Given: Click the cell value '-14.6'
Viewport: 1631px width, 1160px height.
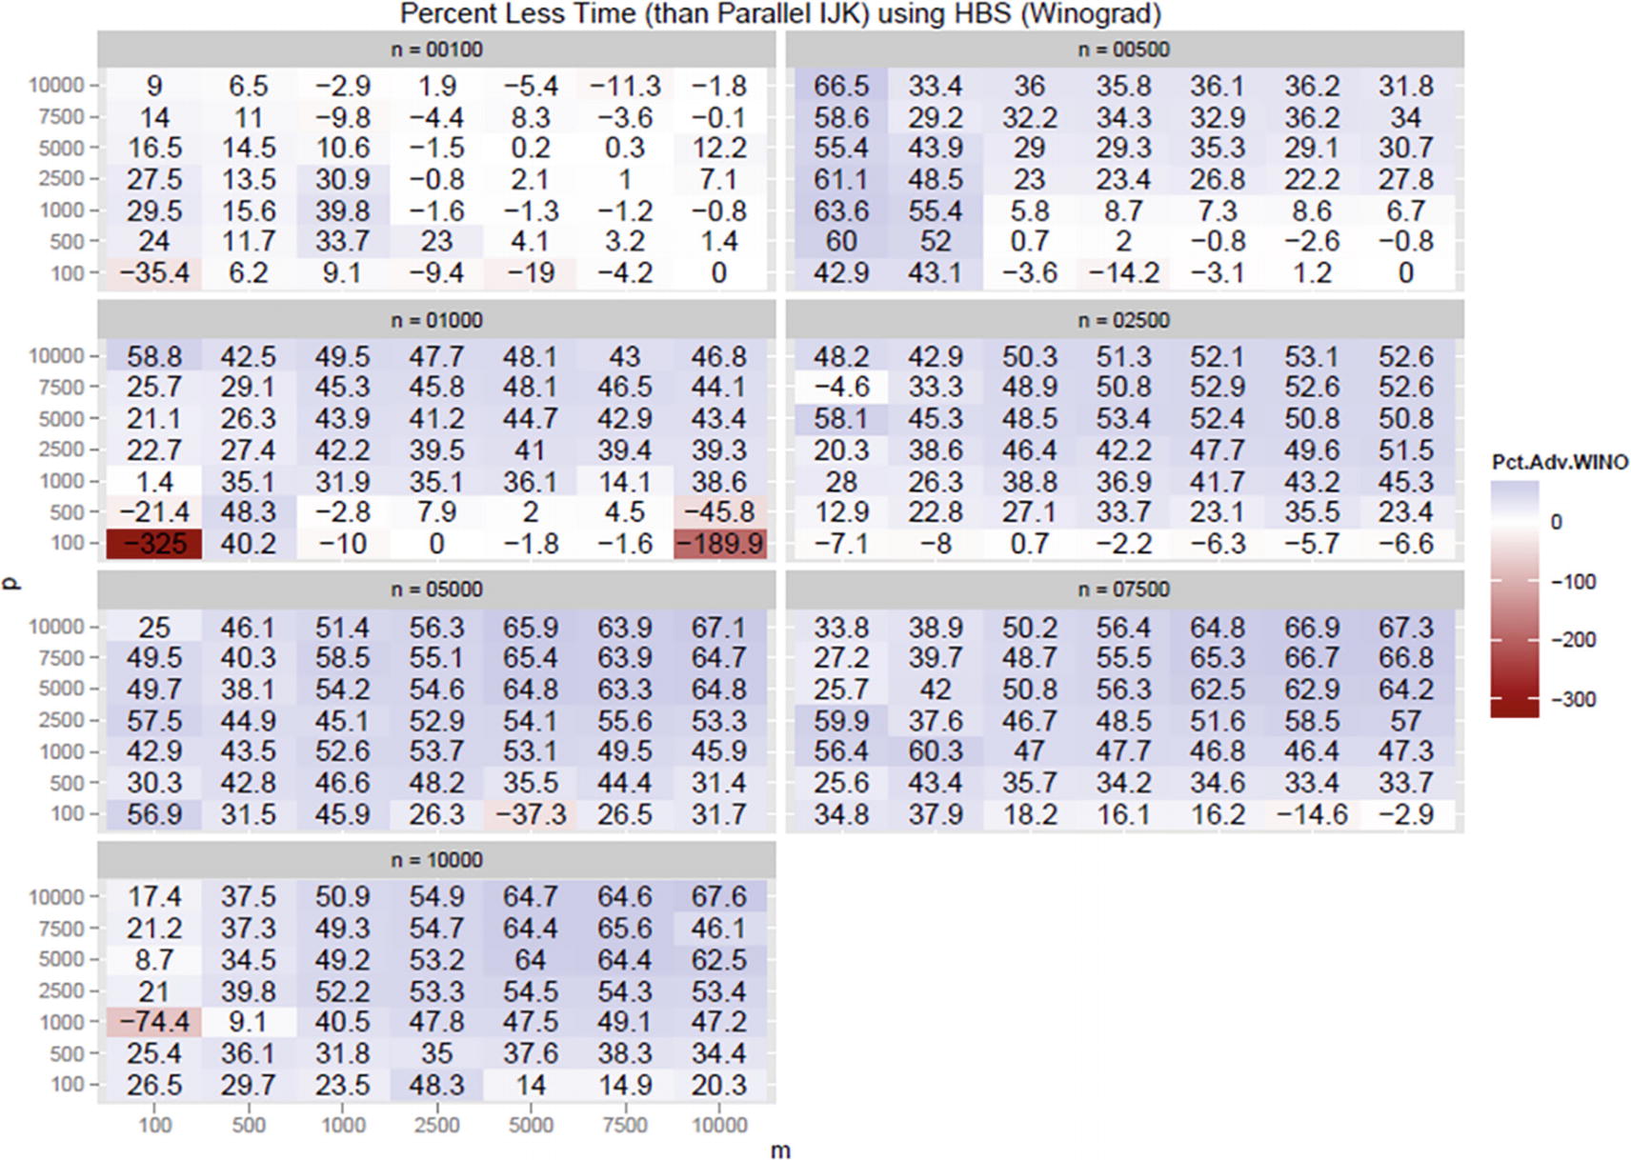Looking at the screenshot, I should (x=1312, y=814).
